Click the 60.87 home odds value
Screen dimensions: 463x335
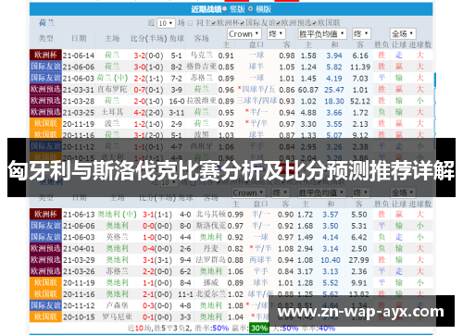(308, 90)
